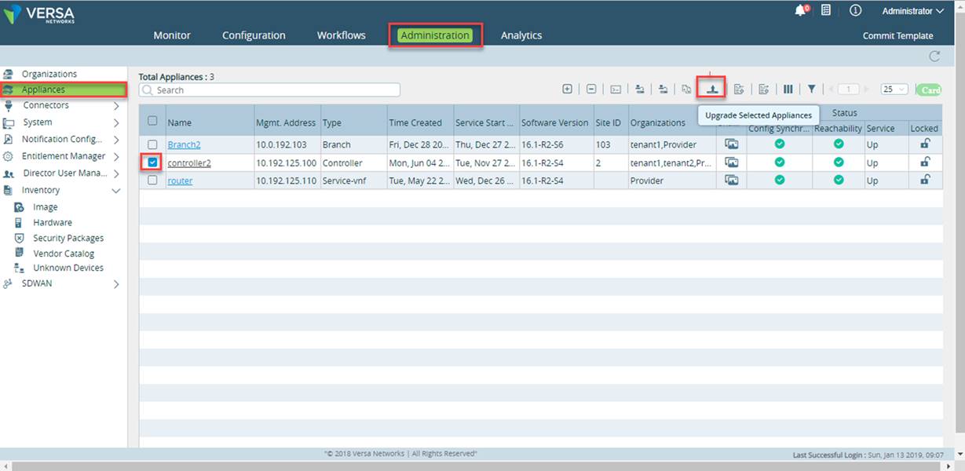Click Commit Template in the header

point(897,35)
